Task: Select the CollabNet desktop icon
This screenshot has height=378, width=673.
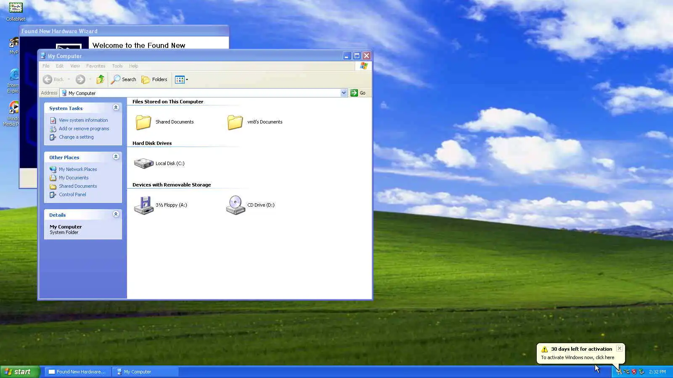Action: [16, 11]
